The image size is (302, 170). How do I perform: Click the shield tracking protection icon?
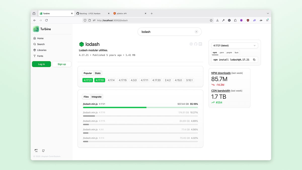(85, 20)
